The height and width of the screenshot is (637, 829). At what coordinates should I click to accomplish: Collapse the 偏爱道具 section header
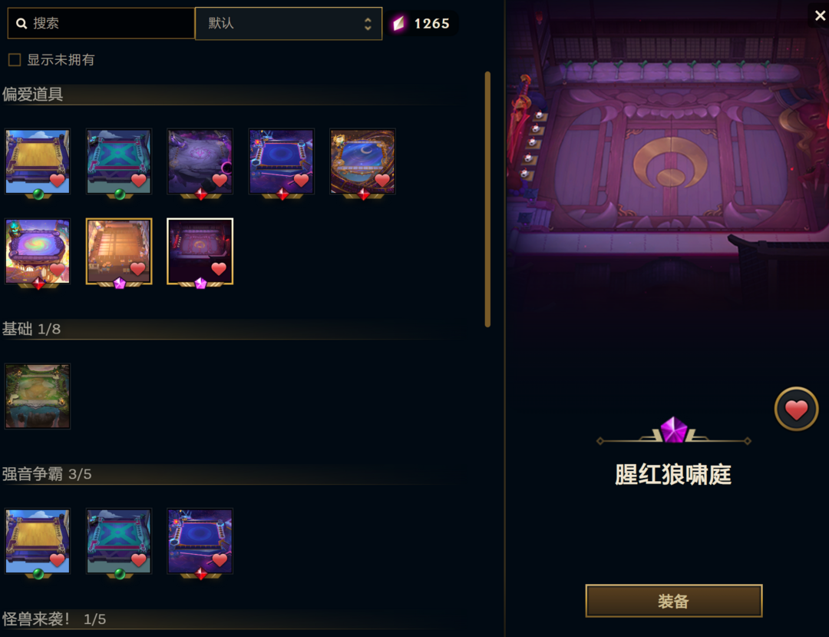tap(33, 95)
